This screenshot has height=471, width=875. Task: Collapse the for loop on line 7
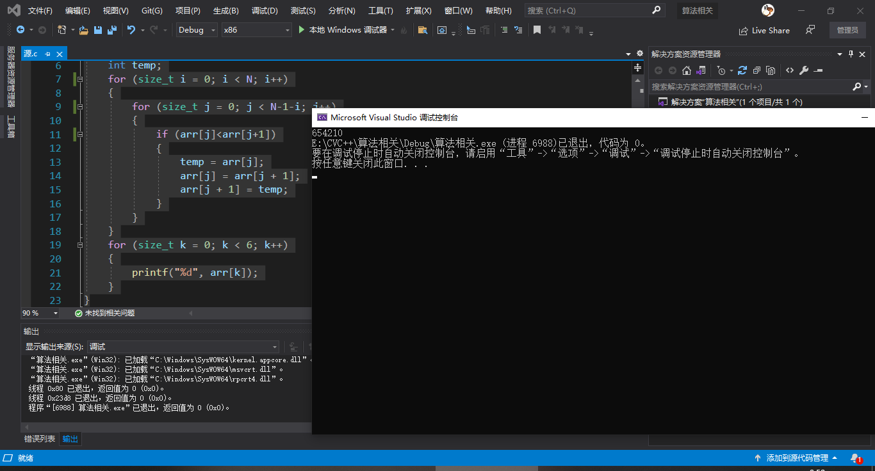click(x=80, y=79)
